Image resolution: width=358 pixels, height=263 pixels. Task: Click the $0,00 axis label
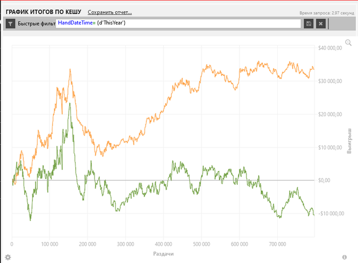pos(324,180)
